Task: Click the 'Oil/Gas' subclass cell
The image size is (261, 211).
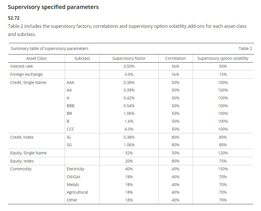Action: pyautogui.click(x=73, y=177)
